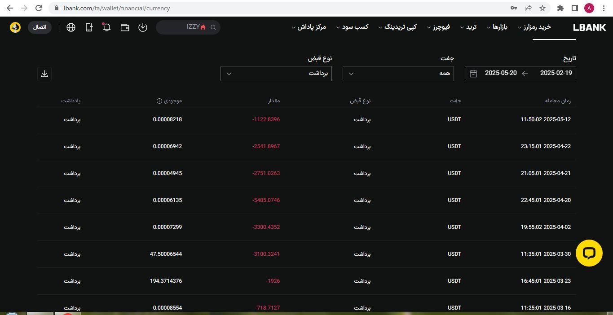This screenshot has width=613, height=315.
Task: Click the amount -3300.4352
Action: tap(266, 227)
